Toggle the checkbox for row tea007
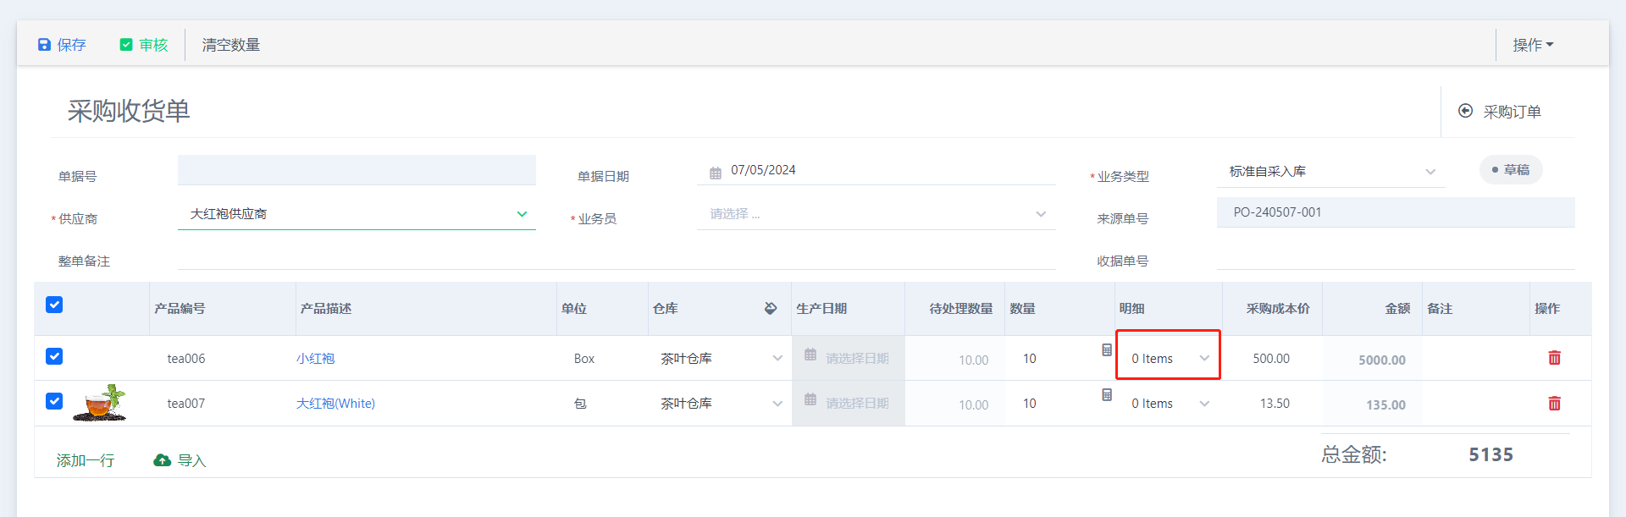This screenshot has height=517, width=1626. [54, 401]
